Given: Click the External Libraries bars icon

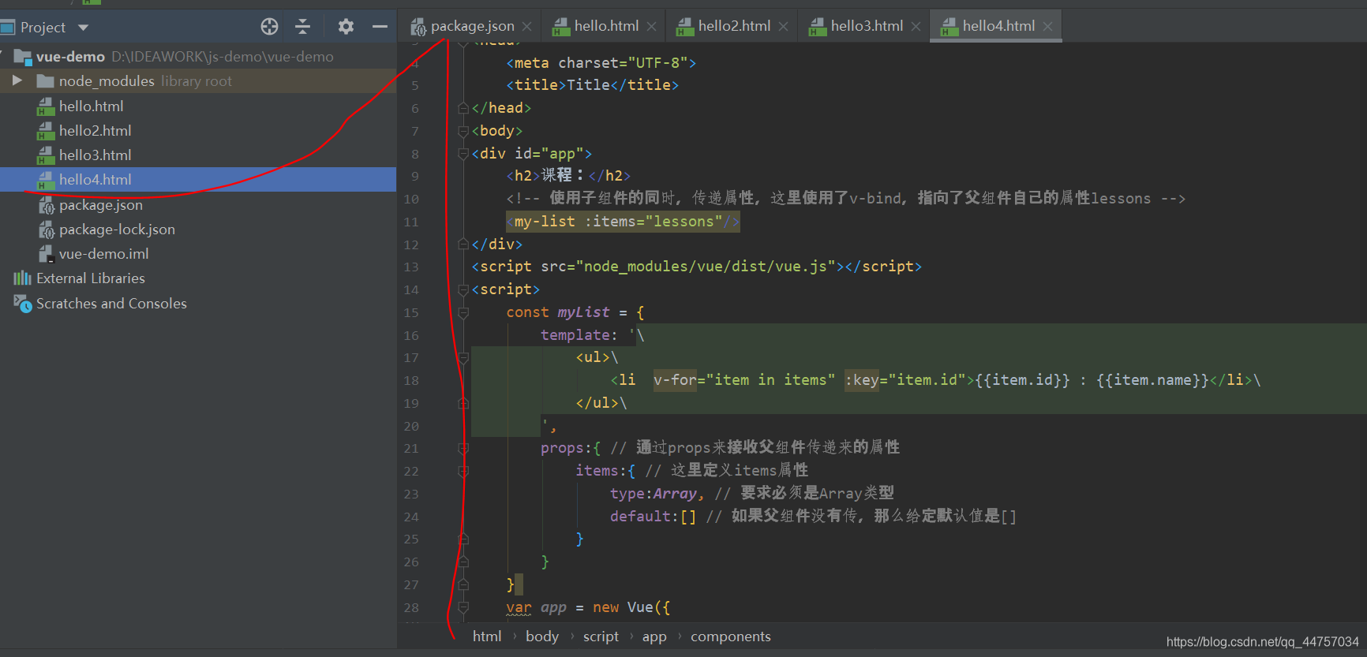Looking at the screenshot, I should tap(22, 278).
